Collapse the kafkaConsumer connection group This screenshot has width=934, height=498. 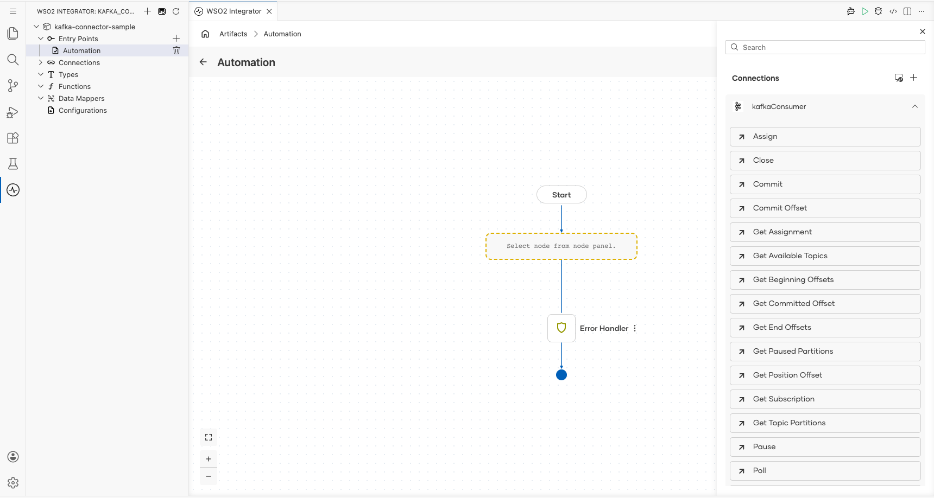(915, 106)
